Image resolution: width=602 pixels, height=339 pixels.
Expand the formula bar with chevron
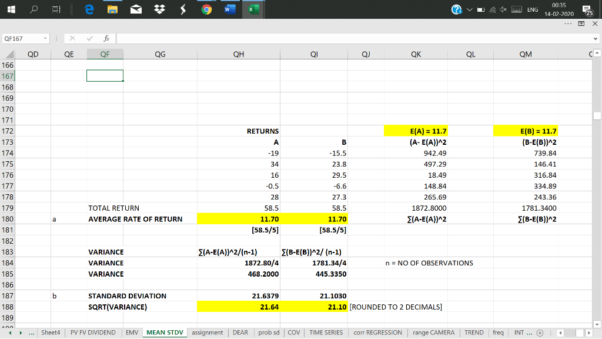pos(596,39)
